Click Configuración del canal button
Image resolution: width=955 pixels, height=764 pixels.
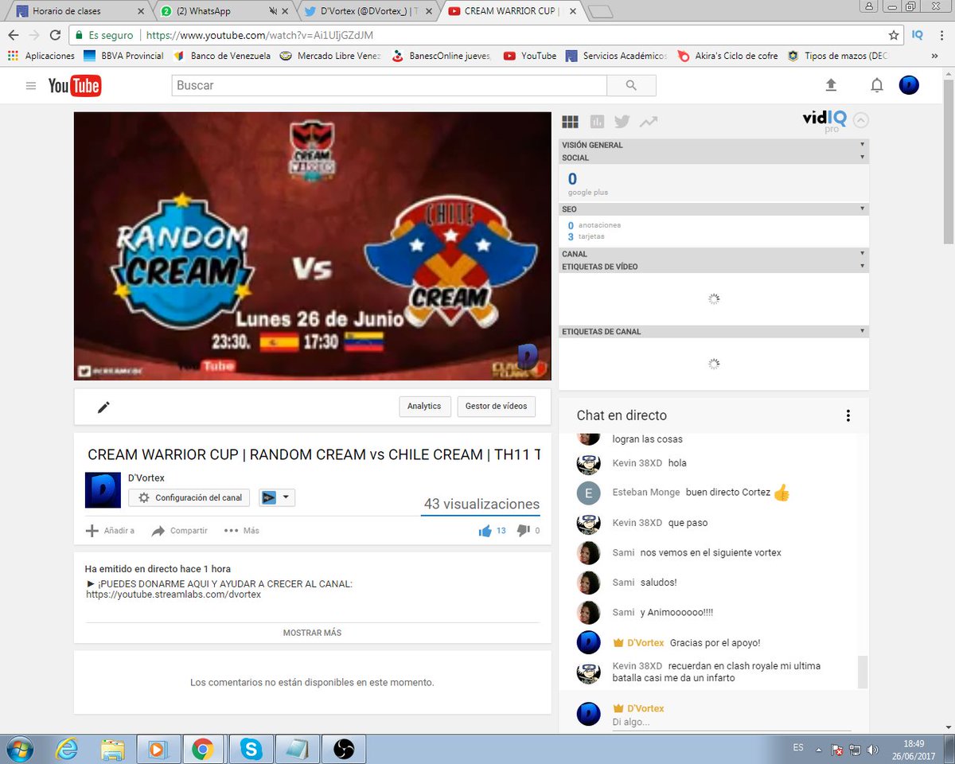(x=189, y=497)
